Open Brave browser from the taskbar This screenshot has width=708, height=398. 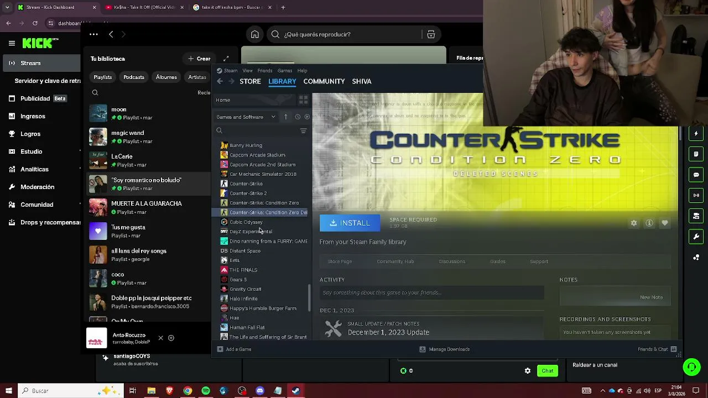[x=170, y=391]
